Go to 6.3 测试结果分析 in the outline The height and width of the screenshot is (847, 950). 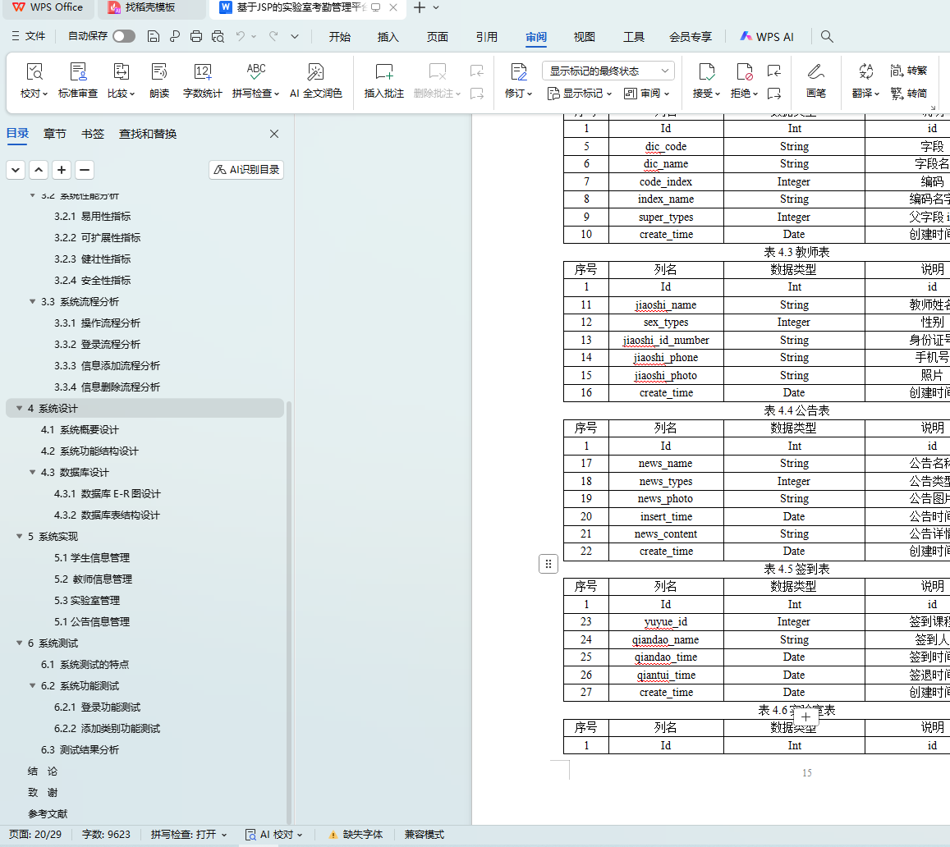(80, 749)
